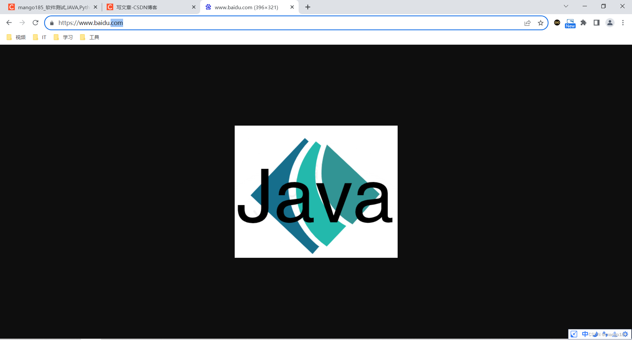632x340 pixels.
Task: Toggle the browser side panel
Action: pos(596,23)
